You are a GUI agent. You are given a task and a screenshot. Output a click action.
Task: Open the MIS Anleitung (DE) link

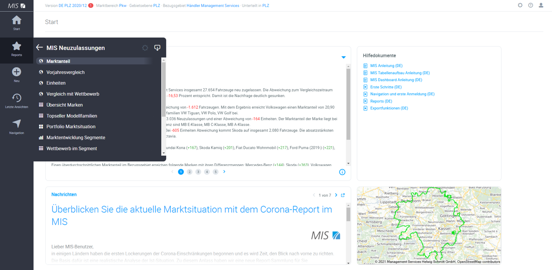(x=386, y=65)
